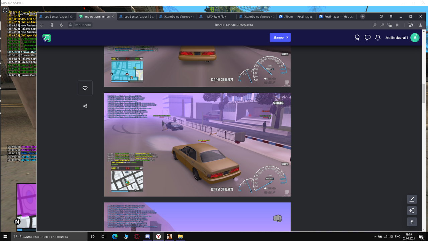The height and width of the screenshot is (241, 428).
Task: Open Windows notification center icon
Action: pyautogui.click(x=421, y=236)
